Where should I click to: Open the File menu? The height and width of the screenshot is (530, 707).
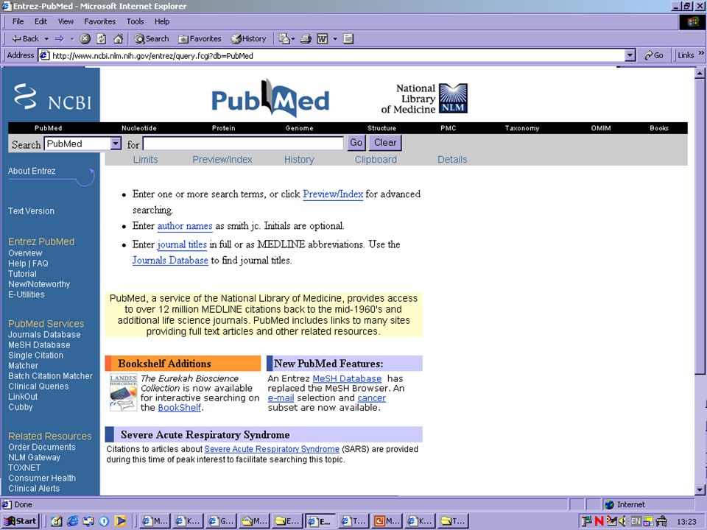[18, 21]
